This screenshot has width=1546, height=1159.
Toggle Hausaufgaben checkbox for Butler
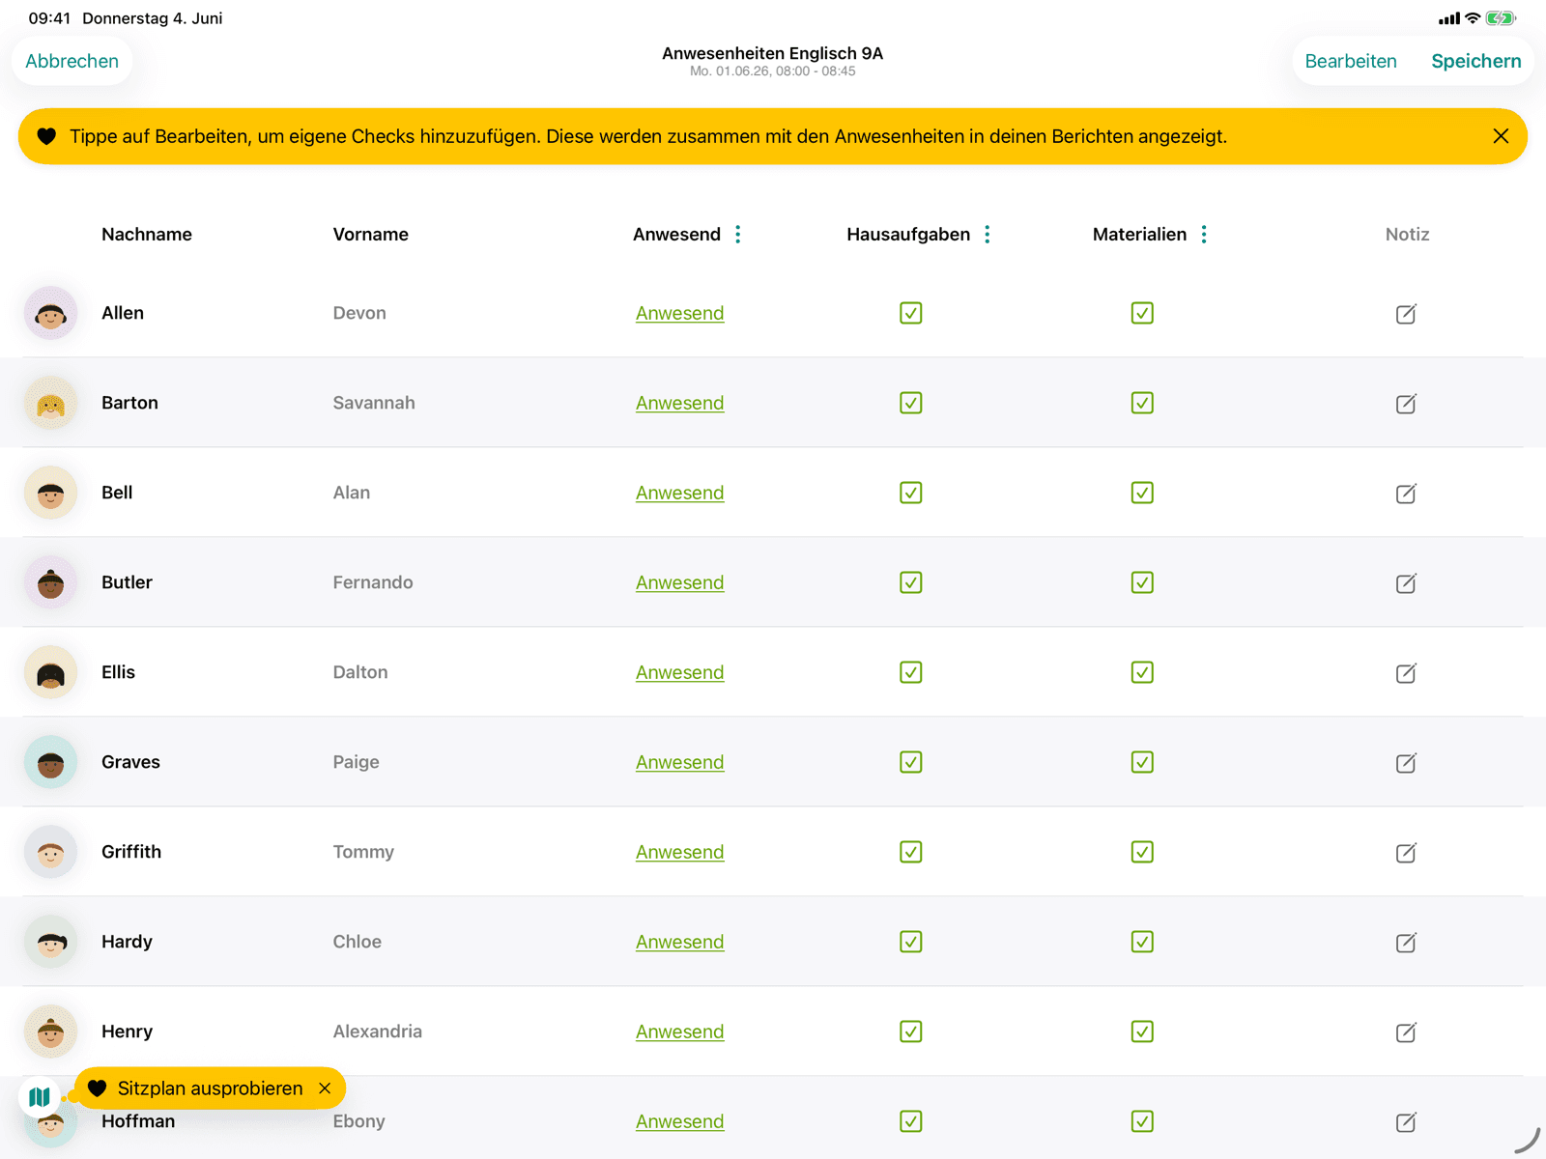click(x=910, y=582)
